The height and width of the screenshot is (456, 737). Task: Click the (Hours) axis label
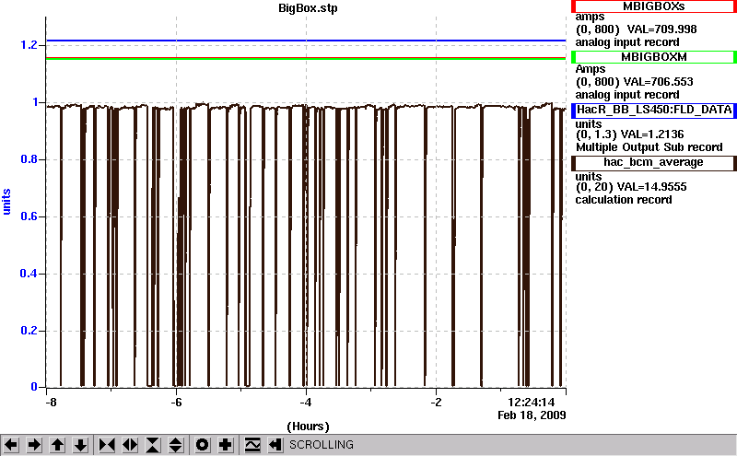tap(308, 427)
